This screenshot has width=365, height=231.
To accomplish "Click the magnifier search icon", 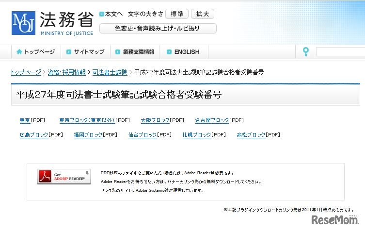I will point(306,51).
